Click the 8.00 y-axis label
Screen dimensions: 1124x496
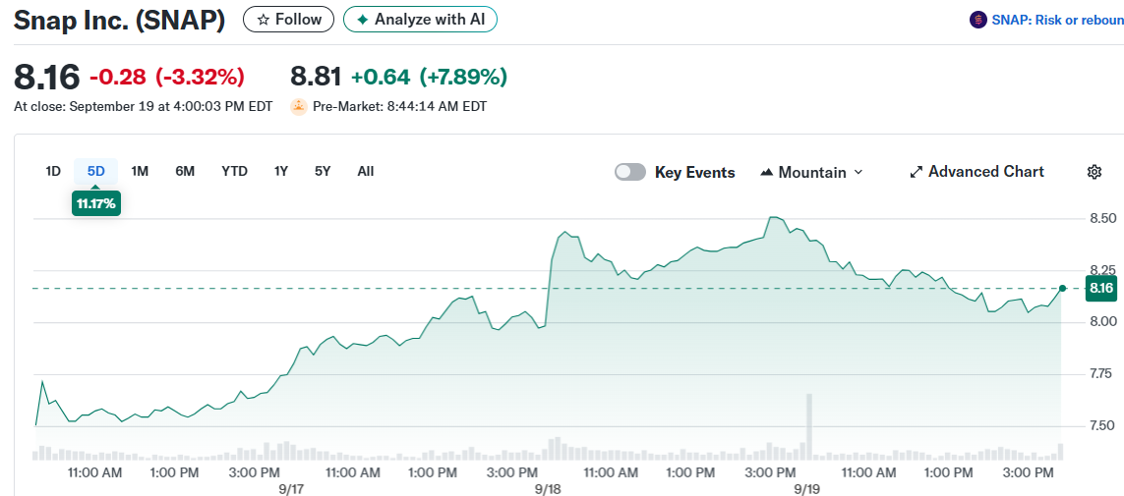click(1101, 322)
